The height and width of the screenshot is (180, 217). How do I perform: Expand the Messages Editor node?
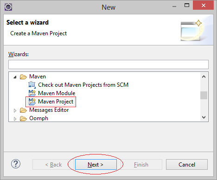coord(15,110)
